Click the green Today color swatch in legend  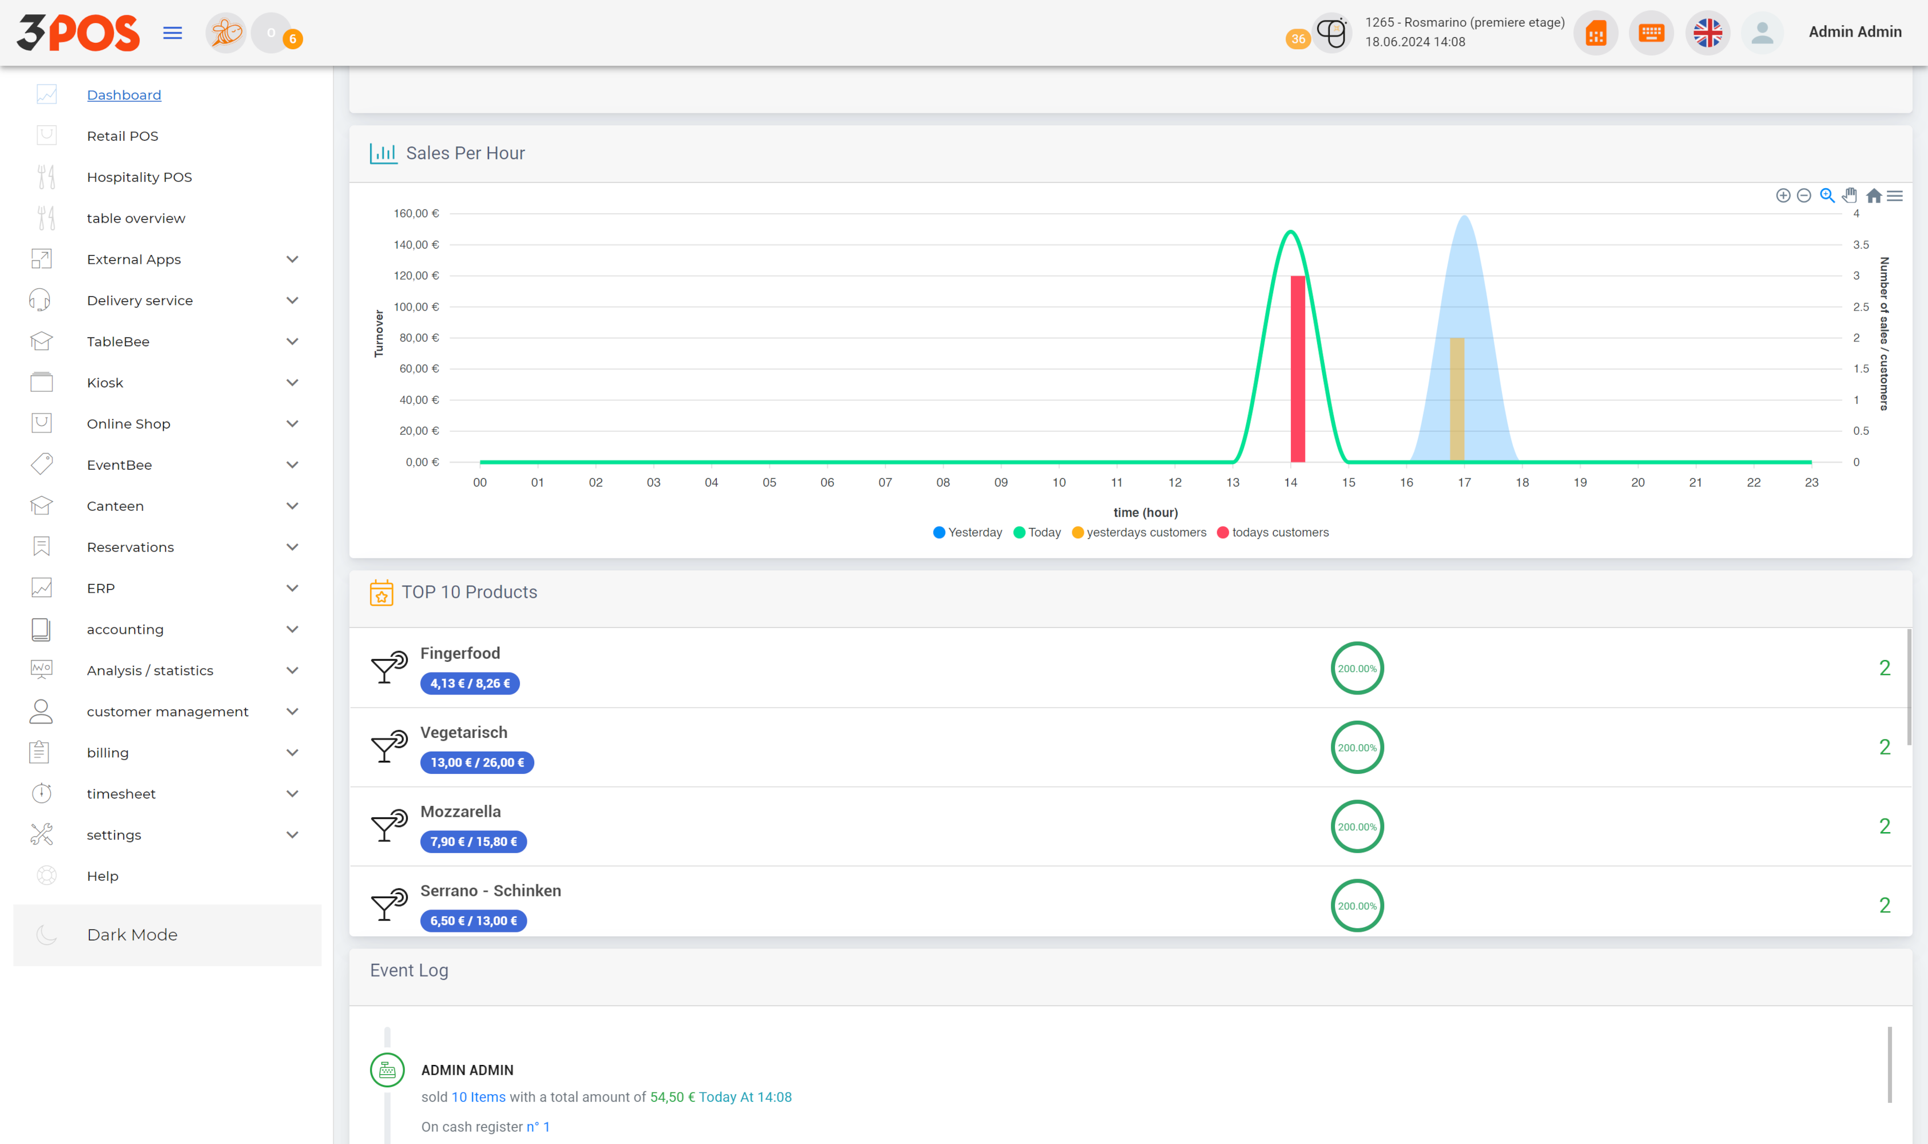tap(1020, 533)
